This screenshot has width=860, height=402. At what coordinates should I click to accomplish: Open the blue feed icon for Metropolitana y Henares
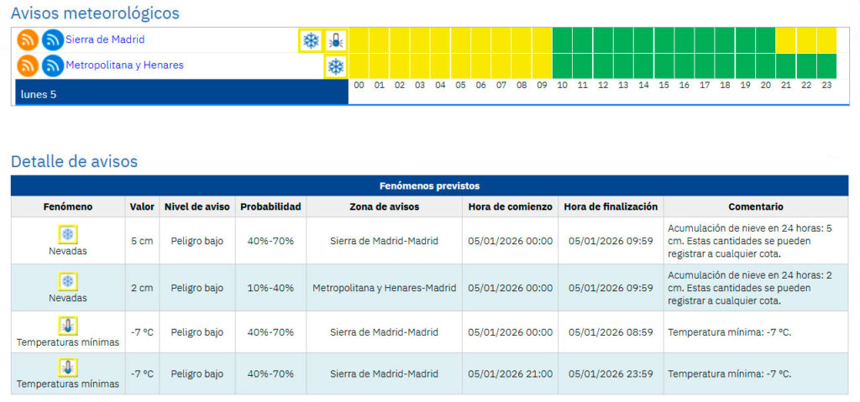tap(53, 65)
